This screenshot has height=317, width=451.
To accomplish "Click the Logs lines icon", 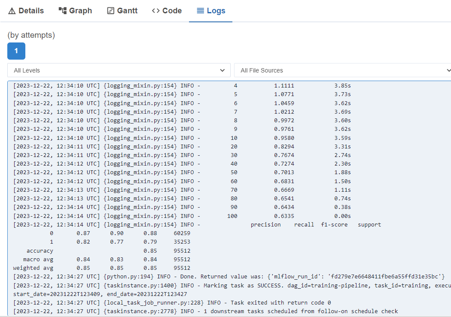I will pos(200,11).
